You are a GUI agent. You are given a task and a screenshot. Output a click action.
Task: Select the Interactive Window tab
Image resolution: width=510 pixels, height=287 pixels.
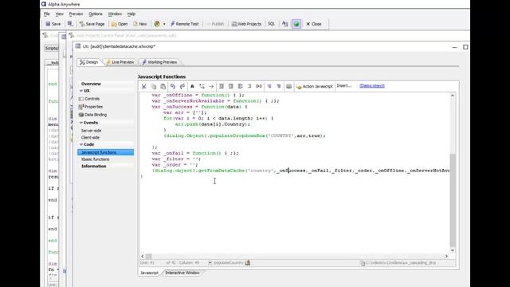182,273
